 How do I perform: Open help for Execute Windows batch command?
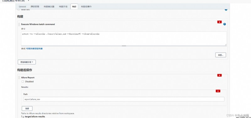click(x=225, y=24)
